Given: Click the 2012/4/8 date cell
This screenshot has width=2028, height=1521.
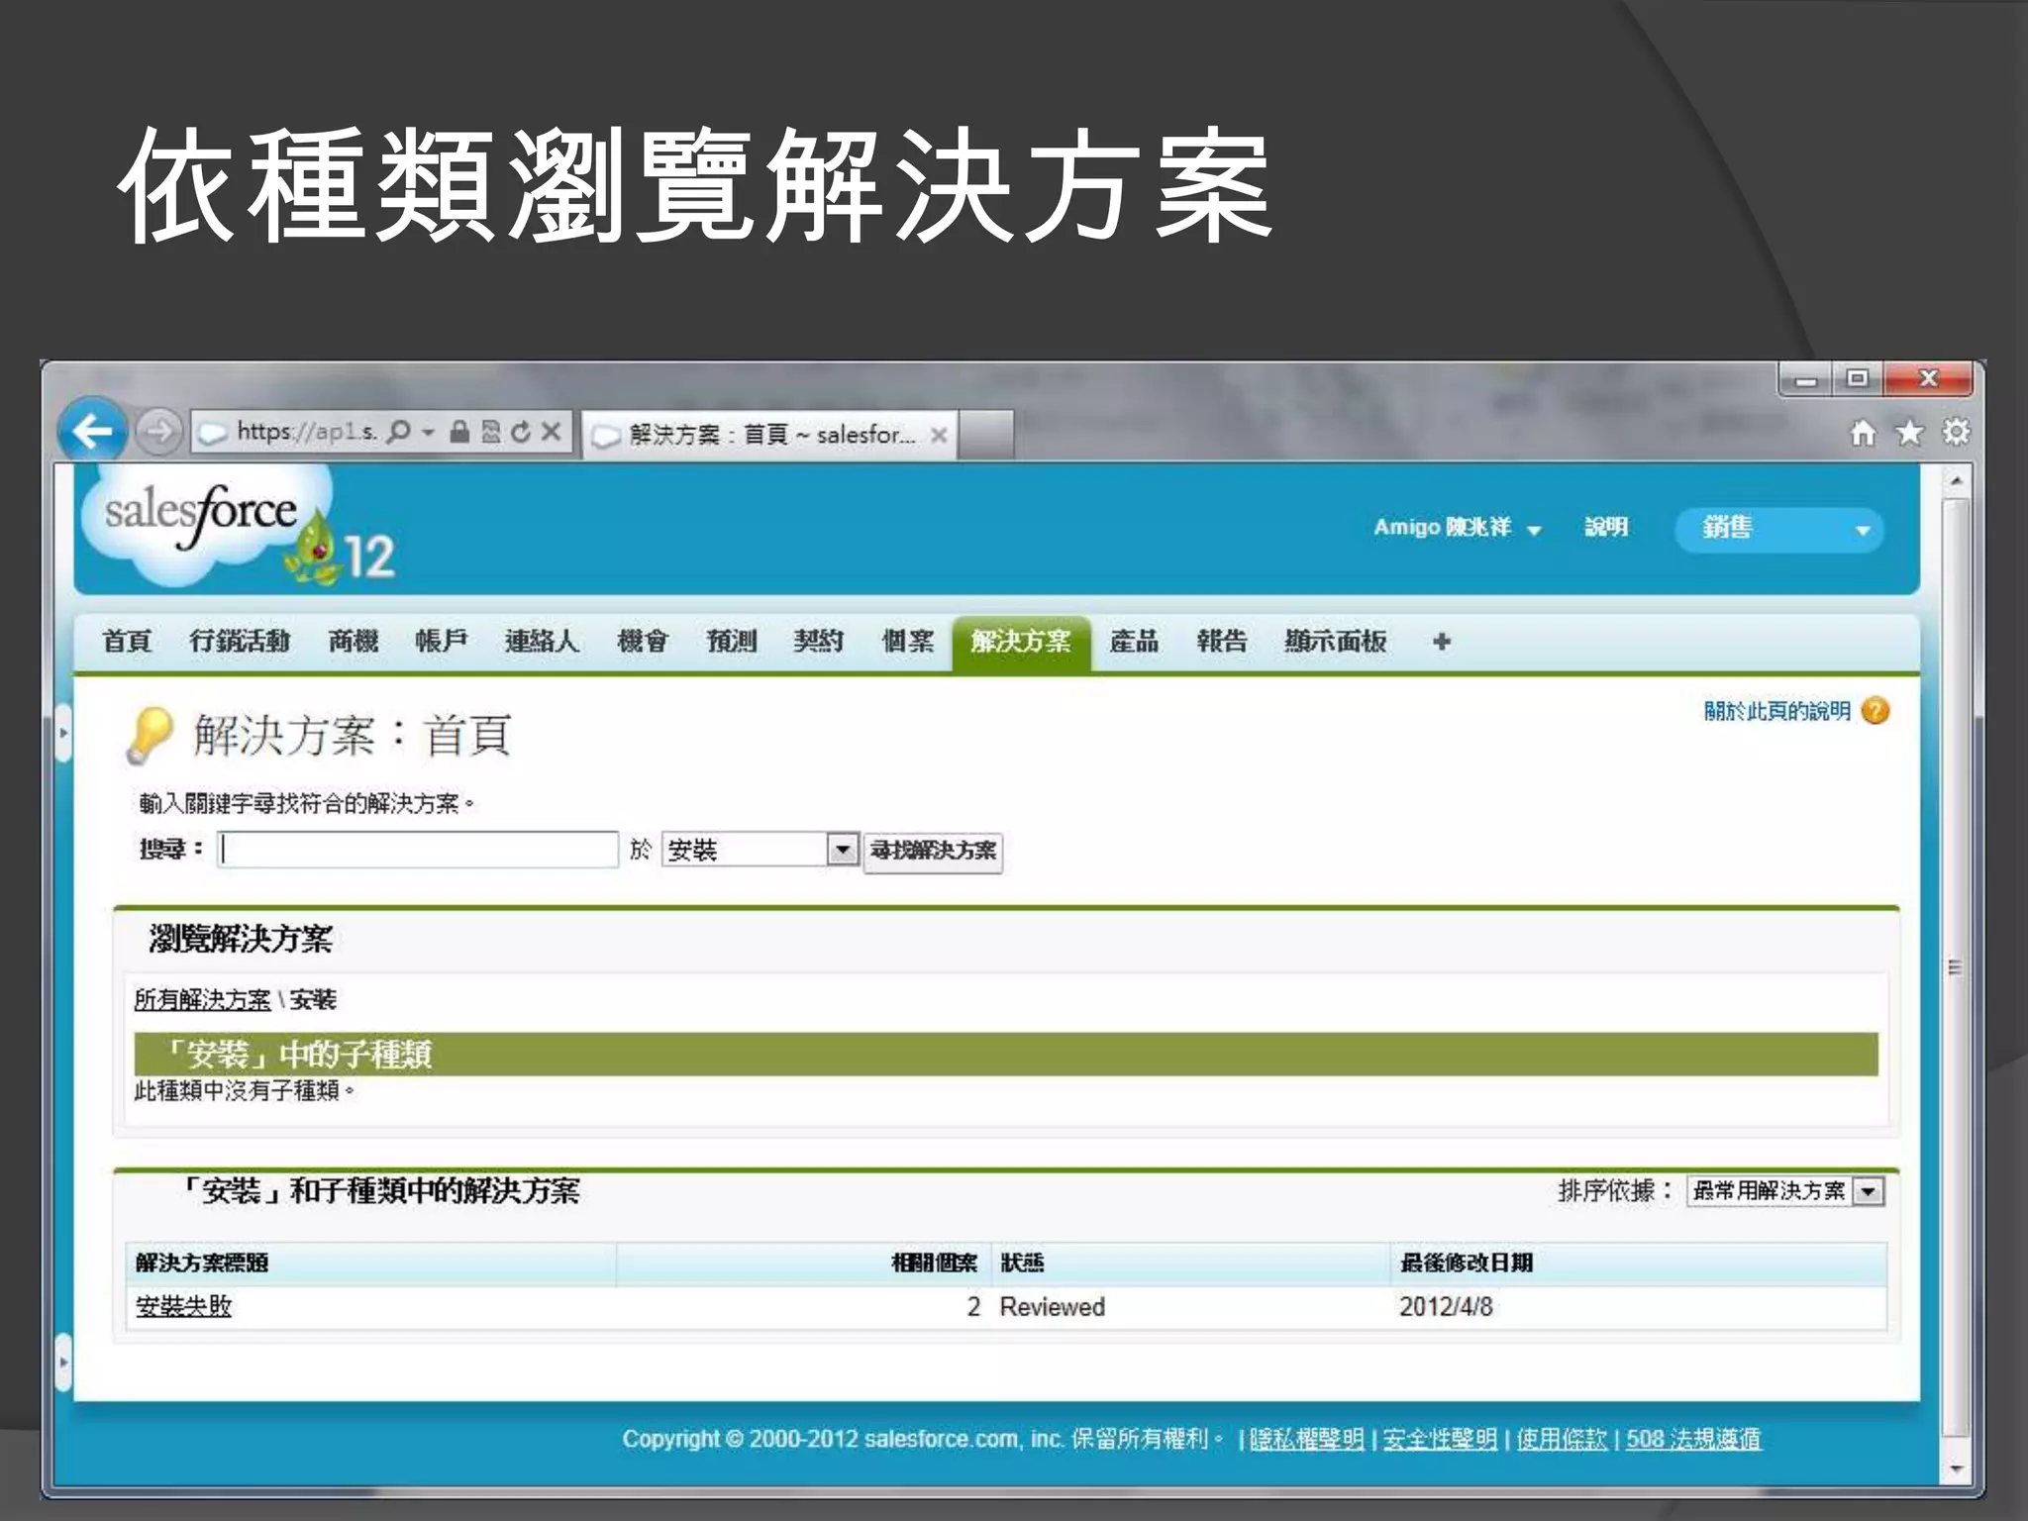Looking at the screenshot, I should point(1446,1307).
